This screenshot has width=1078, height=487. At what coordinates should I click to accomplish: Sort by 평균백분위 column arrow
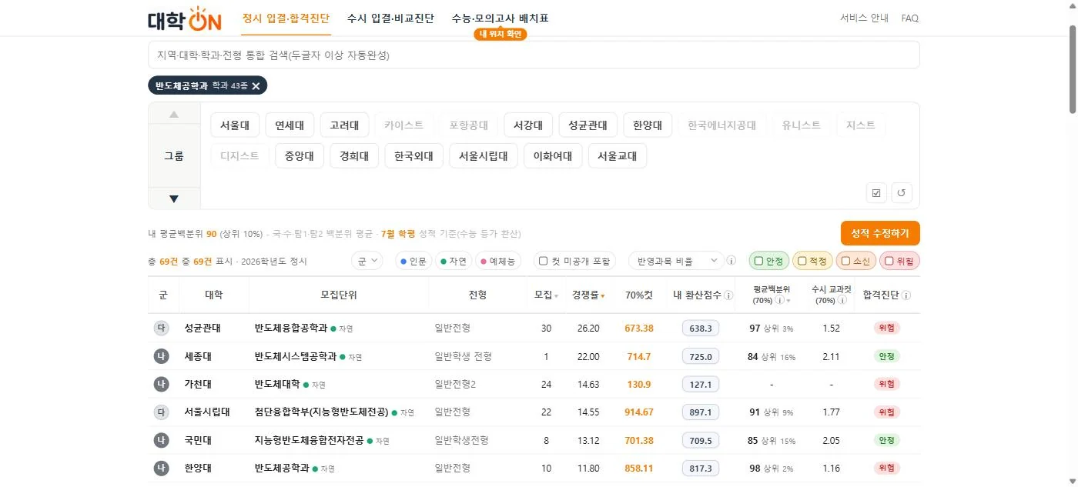[x=788, y=301]
